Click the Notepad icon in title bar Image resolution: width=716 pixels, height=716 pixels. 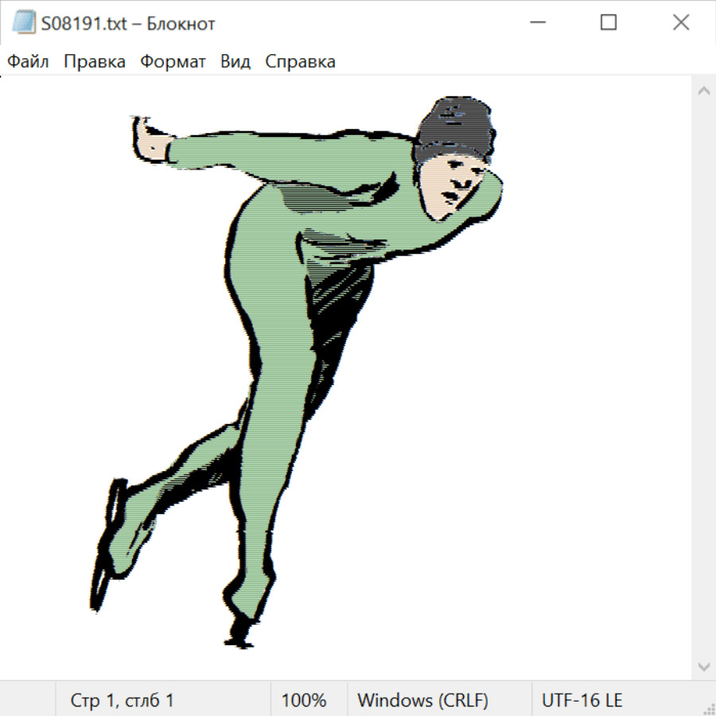(24, 23)
